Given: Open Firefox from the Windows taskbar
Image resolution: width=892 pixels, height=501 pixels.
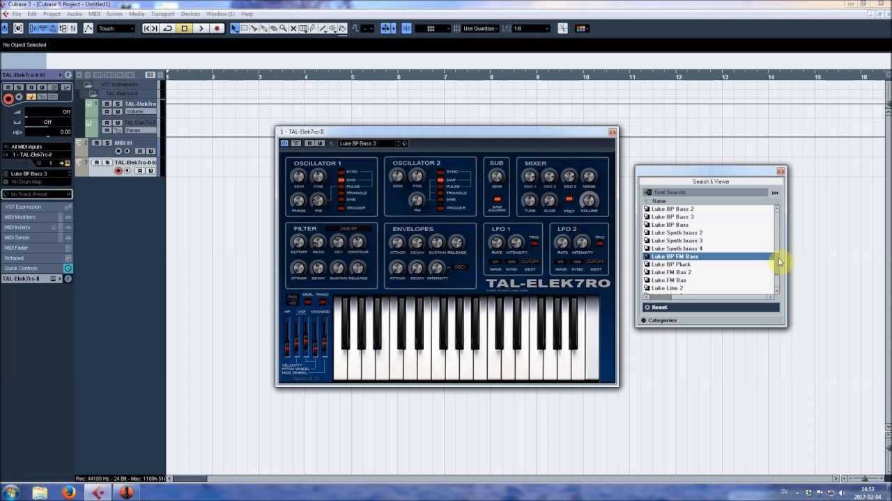Looking at the screenshot, I should pyautogui.click(x=68, y=493).
